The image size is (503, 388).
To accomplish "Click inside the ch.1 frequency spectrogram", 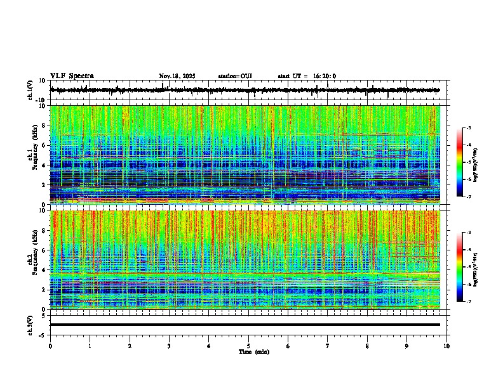I will click(x=245, y=155).
